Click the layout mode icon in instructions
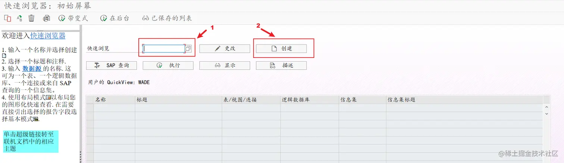The height and width of the screenshot is (163, 564). coord(48,97)
